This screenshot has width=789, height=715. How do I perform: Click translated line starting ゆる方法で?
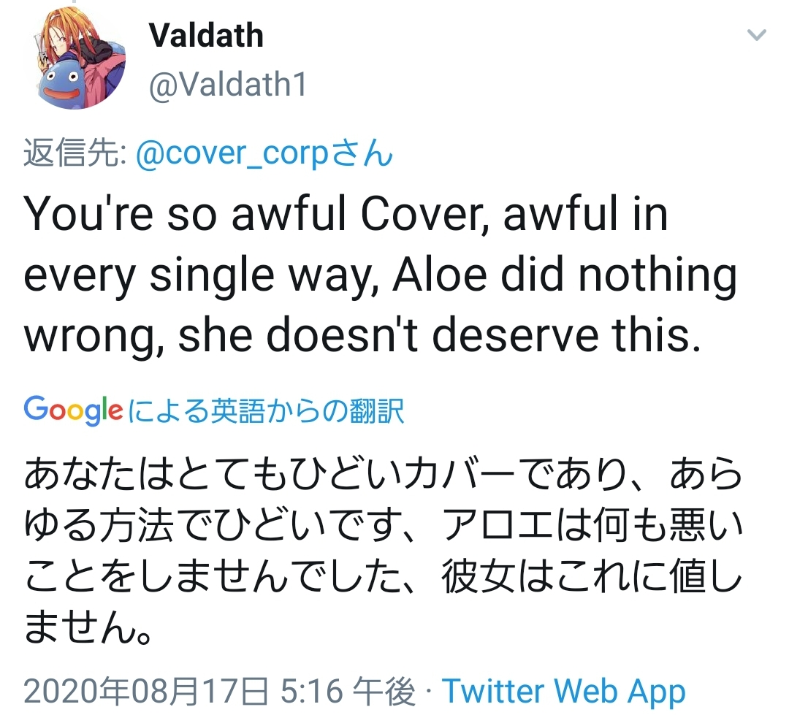coord(383,525)
